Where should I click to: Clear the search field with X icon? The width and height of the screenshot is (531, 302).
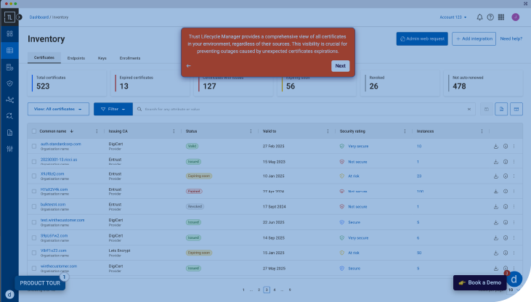469,109
